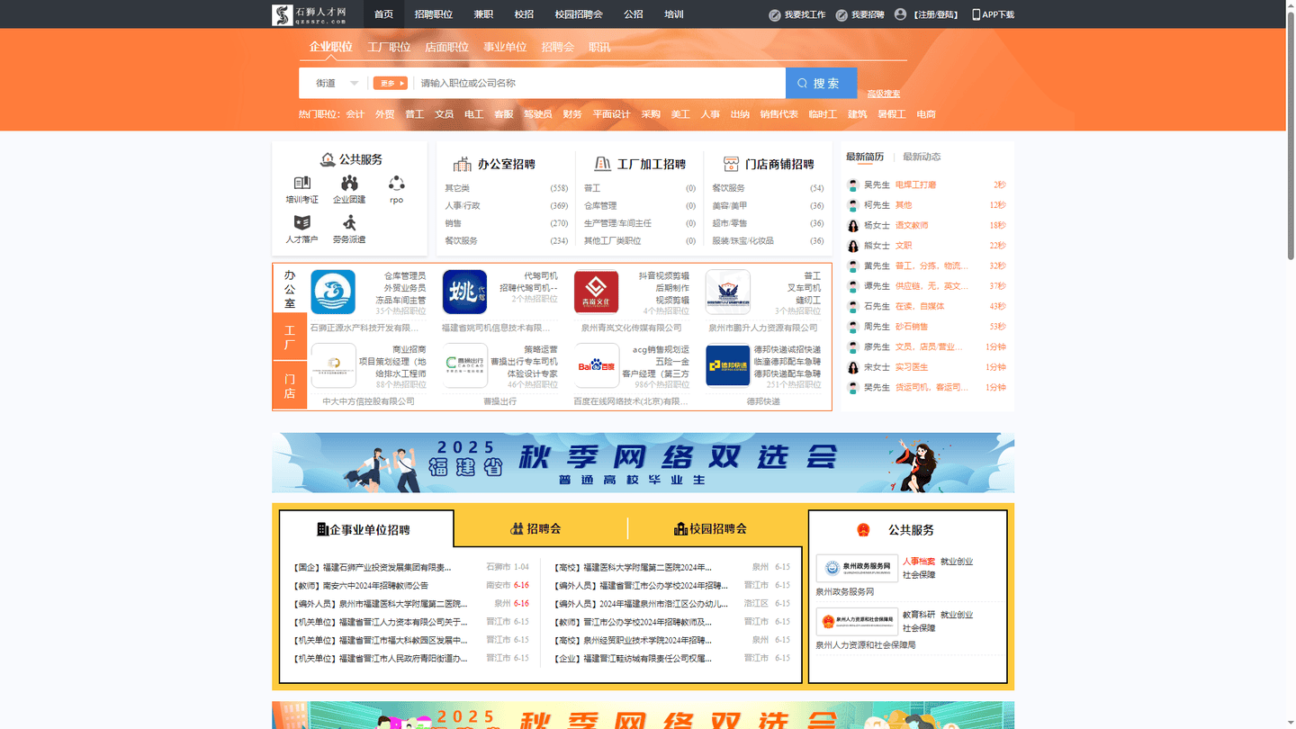Click the 泉州政务服务网 logo
This screenshot has width=1296, height=729.
coord(857,568)
